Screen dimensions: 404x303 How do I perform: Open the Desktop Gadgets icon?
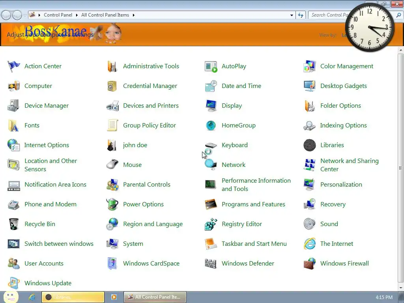pyautogui.click(x=309, y=86)
